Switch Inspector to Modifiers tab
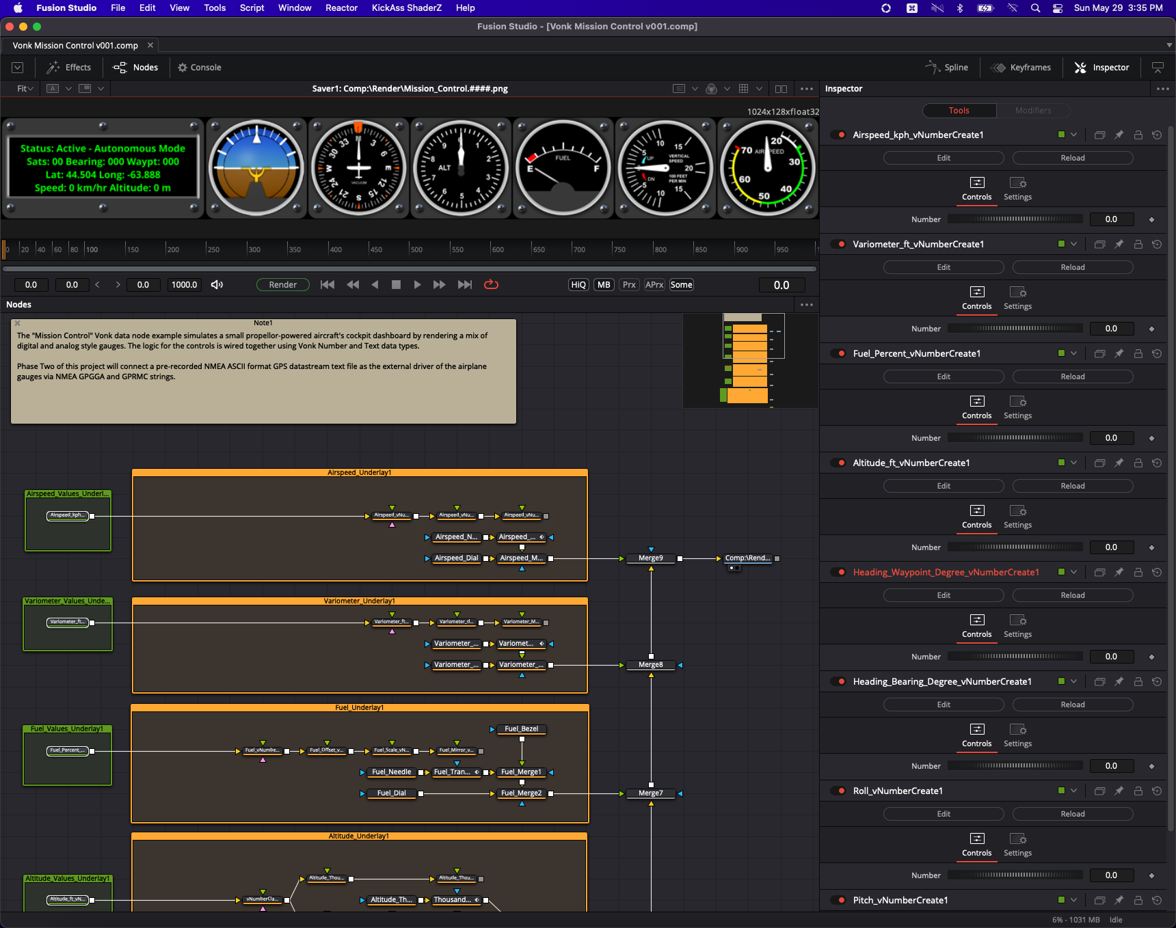The image size is (1176, 928). pos(1032,111)
